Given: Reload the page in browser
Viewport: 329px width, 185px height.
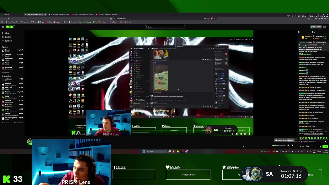Looking at the screenshot, I should [x=8, y=18].
